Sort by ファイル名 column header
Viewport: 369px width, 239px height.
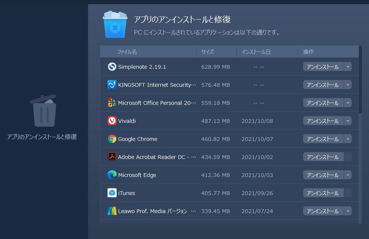pyautogui.click(x=127, y=52)
